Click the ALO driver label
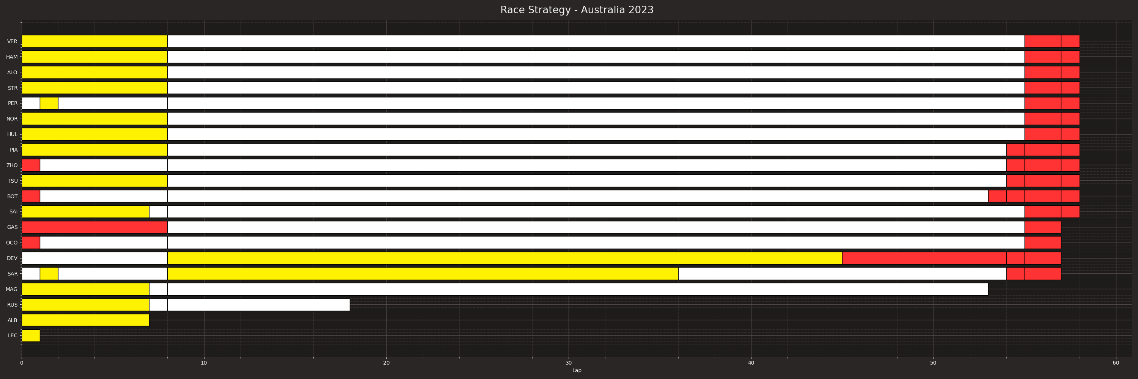Viewport: 1138px width, 379px height. point(13,72)
